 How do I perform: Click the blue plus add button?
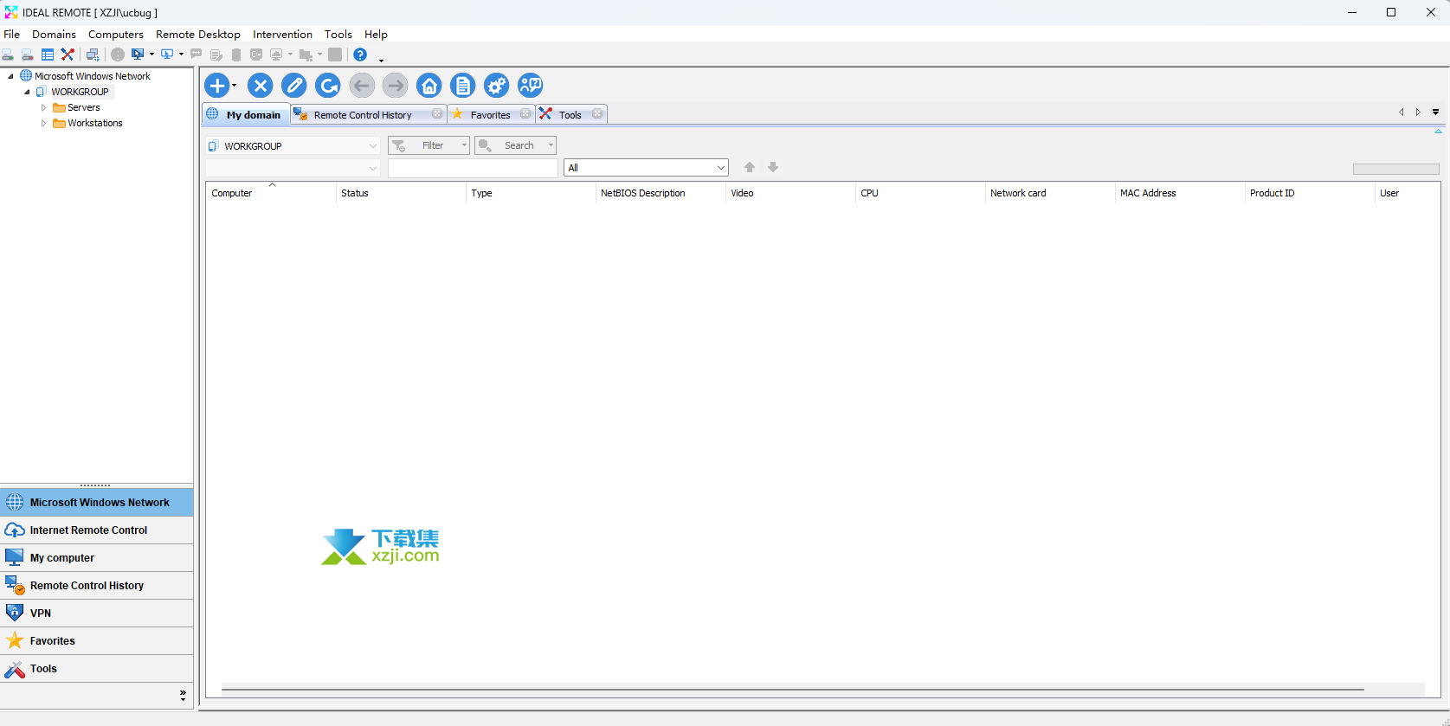click(x=216, y=86)
